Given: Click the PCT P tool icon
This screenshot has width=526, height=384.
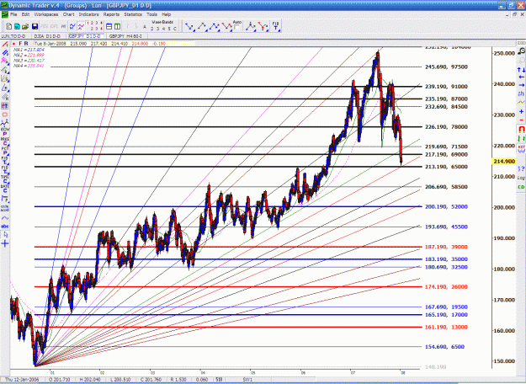Looking at the screenshot, I should coord(5,151).
